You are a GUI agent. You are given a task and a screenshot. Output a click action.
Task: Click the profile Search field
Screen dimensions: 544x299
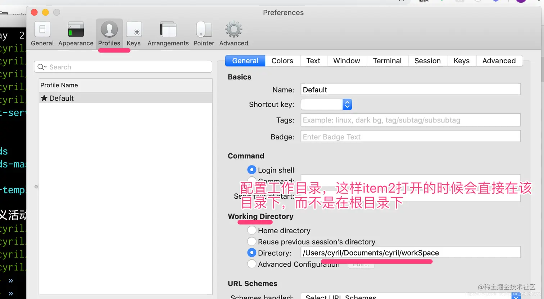coord(123,67)
